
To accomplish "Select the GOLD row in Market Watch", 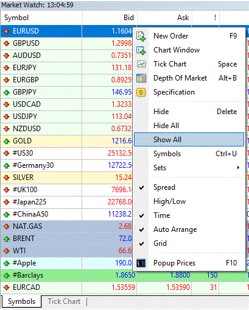I will (66, 141).
